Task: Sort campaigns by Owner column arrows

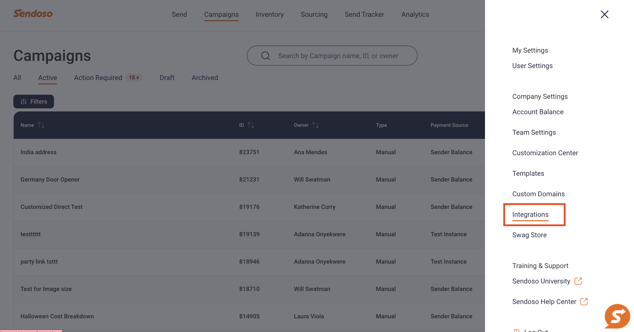Action: pyautogui.click(x=315, y=125)
